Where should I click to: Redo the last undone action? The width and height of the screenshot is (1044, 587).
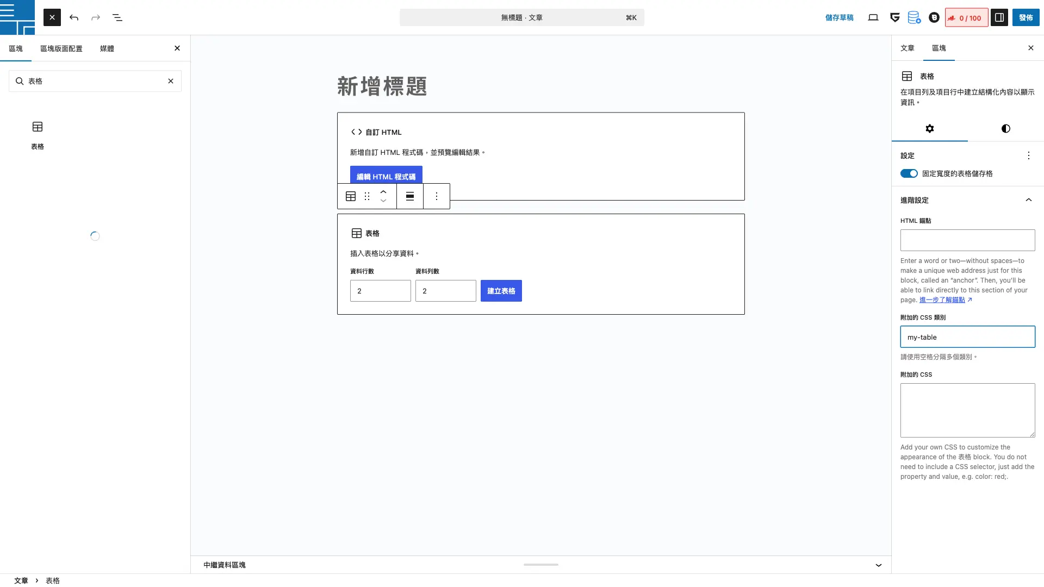[96, 17]
